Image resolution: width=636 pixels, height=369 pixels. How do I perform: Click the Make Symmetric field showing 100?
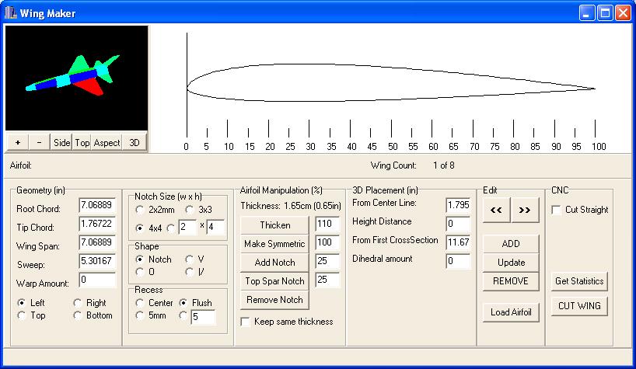coord(327,242)
